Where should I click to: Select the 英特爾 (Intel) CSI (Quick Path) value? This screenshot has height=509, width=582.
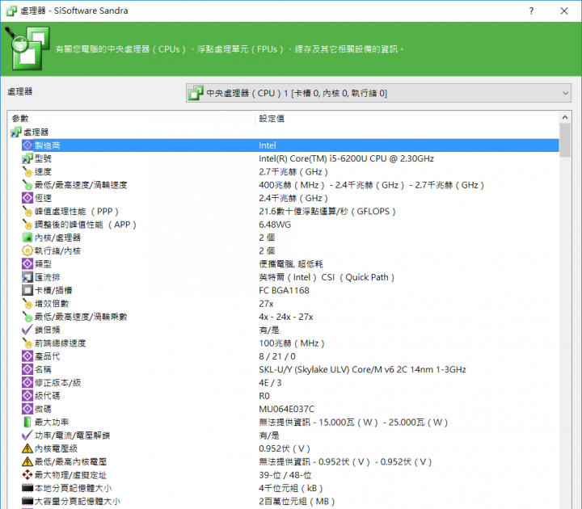pyautogui.click(x=327, y=277)
